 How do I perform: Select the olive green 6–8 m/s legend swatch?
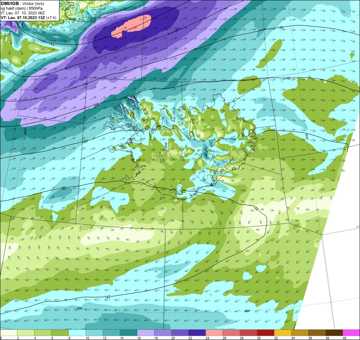click(x=60, y=333)
